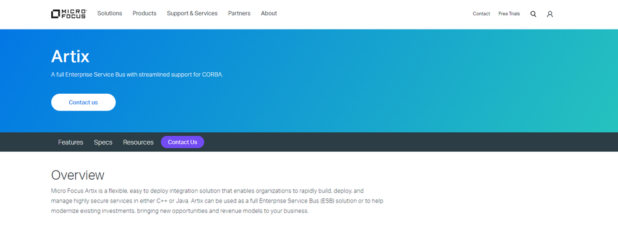
Task: Click the tagline mentioning CORBA support
Action: pyautogui.click(x=137, y=75)
